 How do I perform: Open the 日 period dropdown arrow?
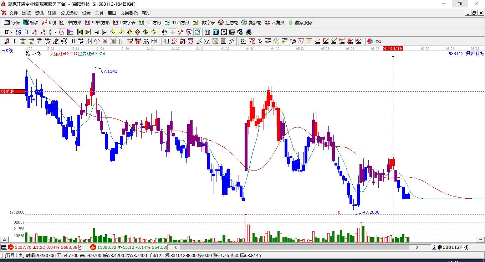[11, 32]
